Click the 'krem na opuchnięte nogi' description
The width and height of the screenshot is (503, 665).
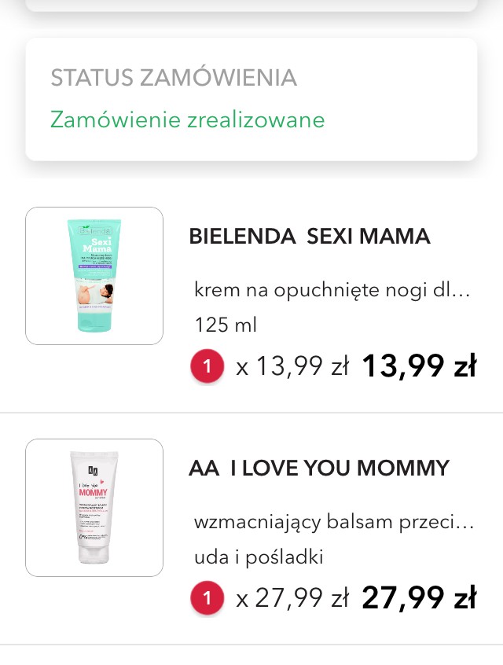click(324, 289)
